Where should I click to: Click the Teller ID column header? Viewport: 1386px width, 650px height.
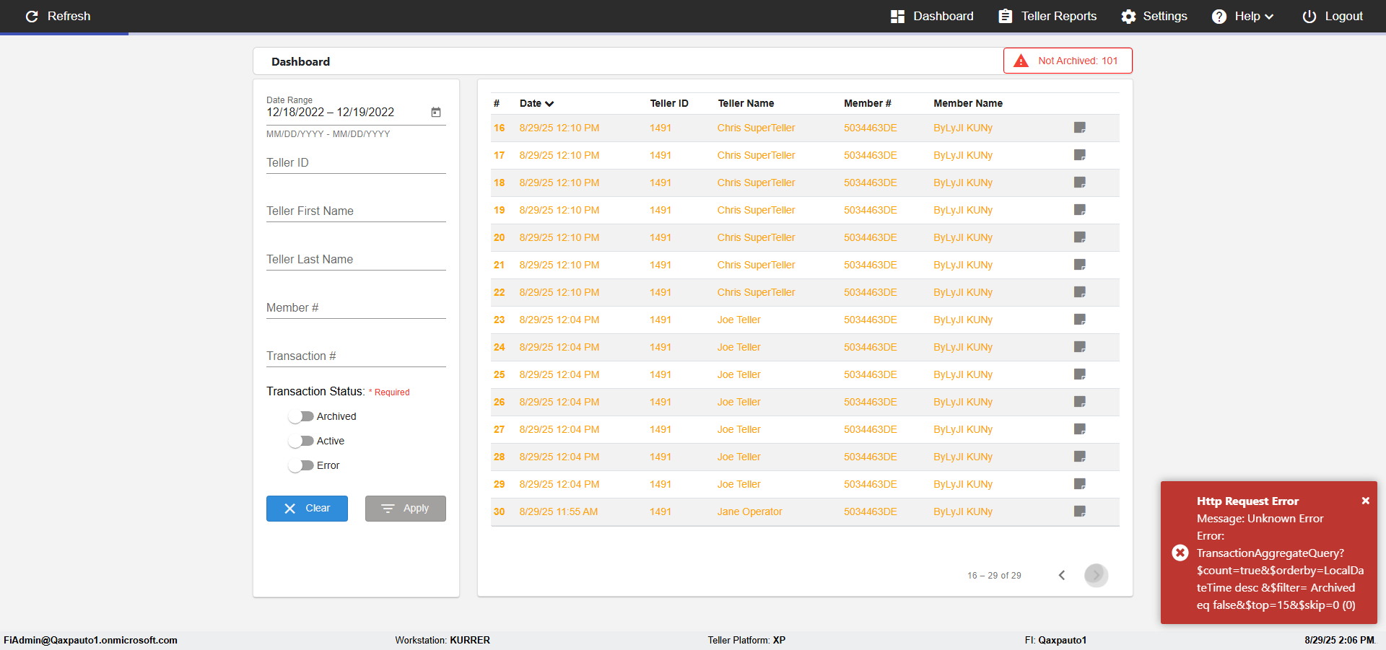[669, 103]
